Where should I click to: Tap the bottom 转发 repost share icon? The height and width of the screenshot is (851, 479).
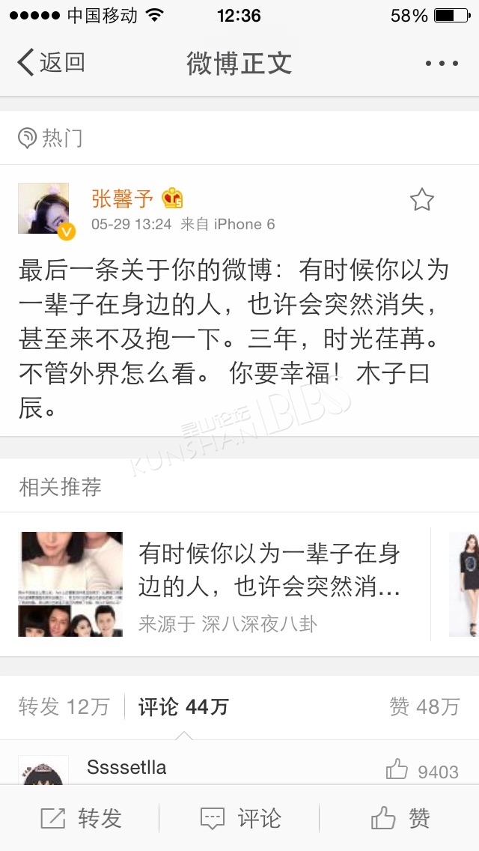(52, 819)
